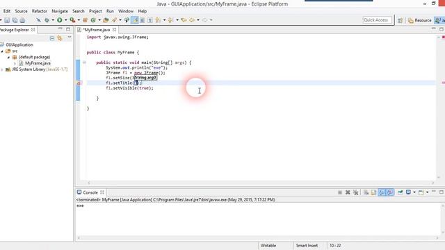The width and height of the screenshot is (445, 250).
Task: Click Open Console icon
Action: 421,192
